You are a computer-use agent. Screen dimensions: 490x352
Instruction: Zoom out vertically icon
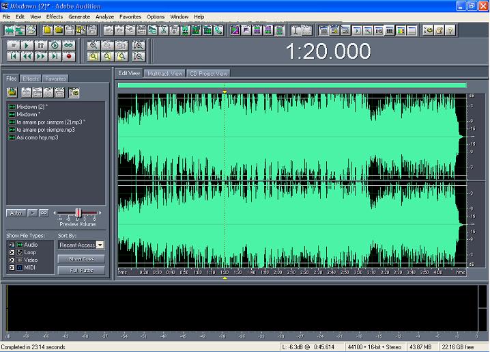pos(139,56)
